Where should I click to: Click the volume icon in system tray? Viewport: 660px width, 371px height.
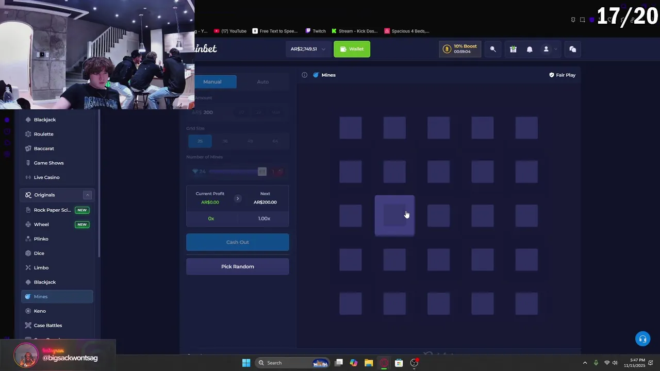615,363
